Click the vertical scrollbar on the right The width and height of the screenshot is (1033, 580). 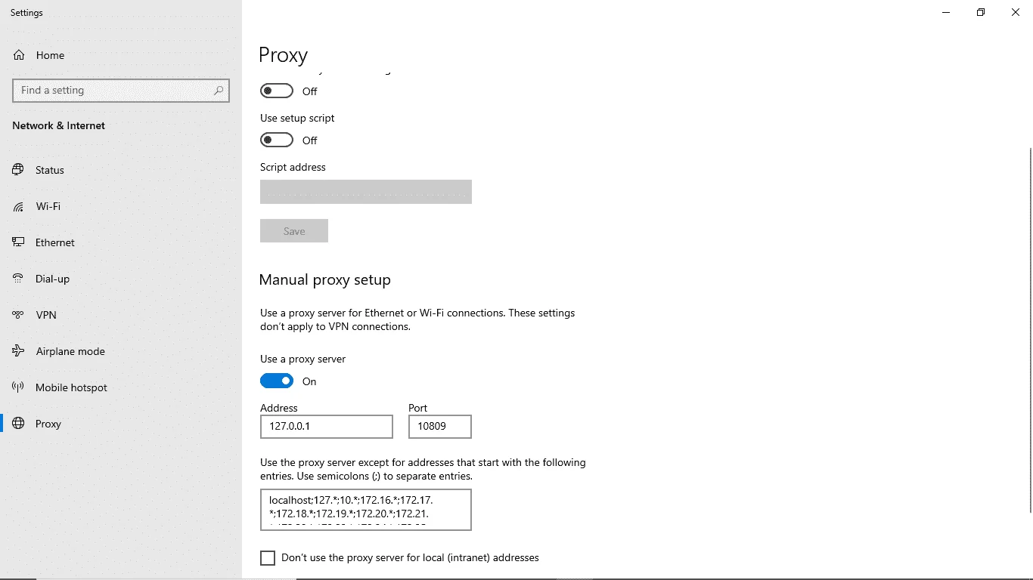click(x=1030, y=329)
